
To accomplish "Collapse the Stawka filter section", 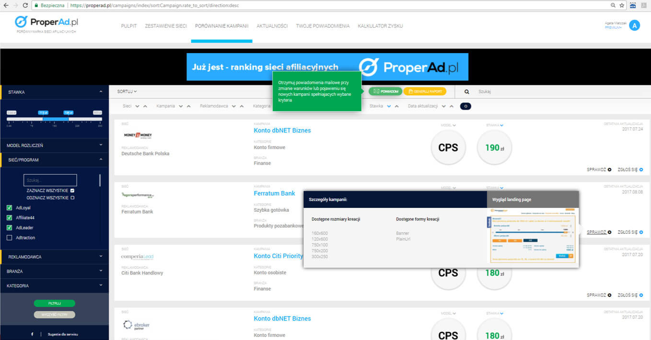I will 54,92.
